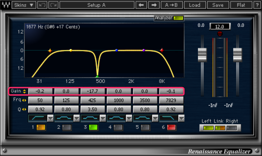Click band 1 frequency value 50
Screen dimensions: 262x156
coord(40,100)
